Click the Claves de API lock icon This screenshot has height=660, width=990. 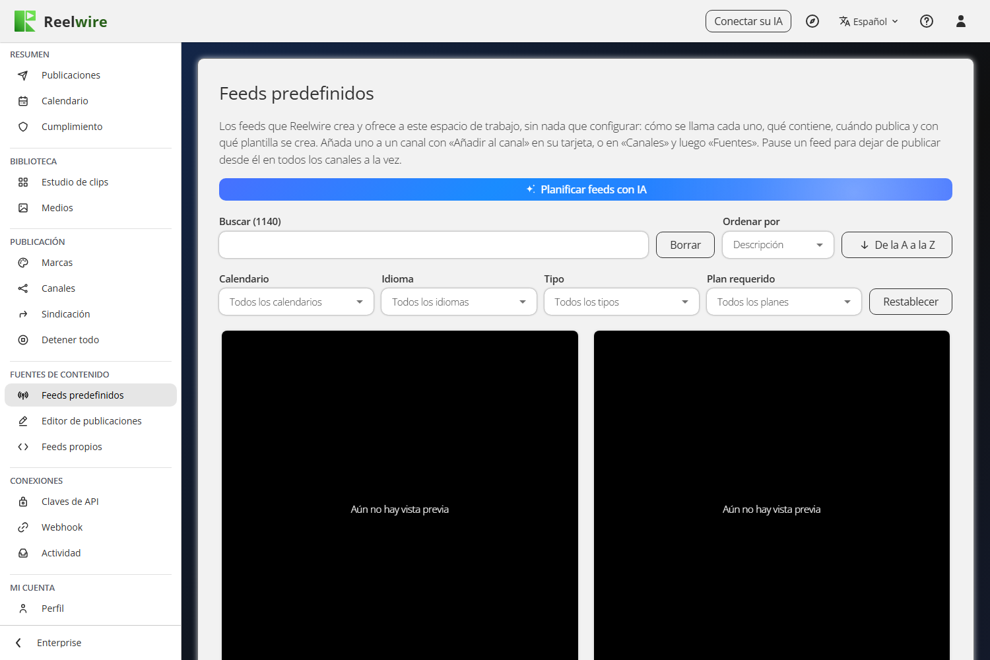[23, 502]
